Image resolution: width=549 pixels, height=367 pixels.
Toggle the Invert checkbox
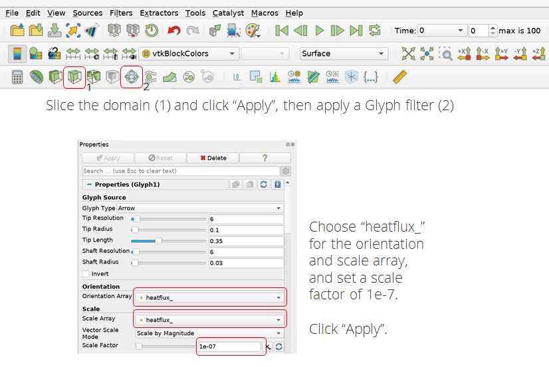(86, 273)
